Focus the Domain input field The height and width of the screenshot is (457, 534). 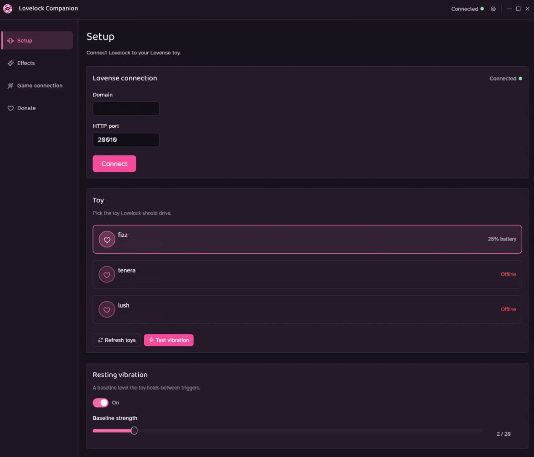pos(126,109)
